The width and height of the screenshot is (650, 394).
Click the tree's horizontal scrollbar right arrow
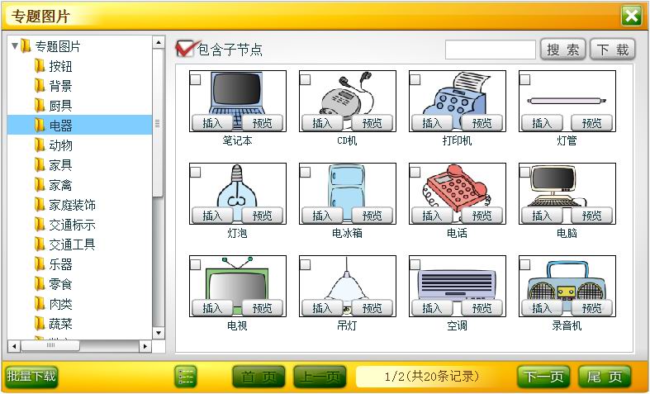(147, 345)
